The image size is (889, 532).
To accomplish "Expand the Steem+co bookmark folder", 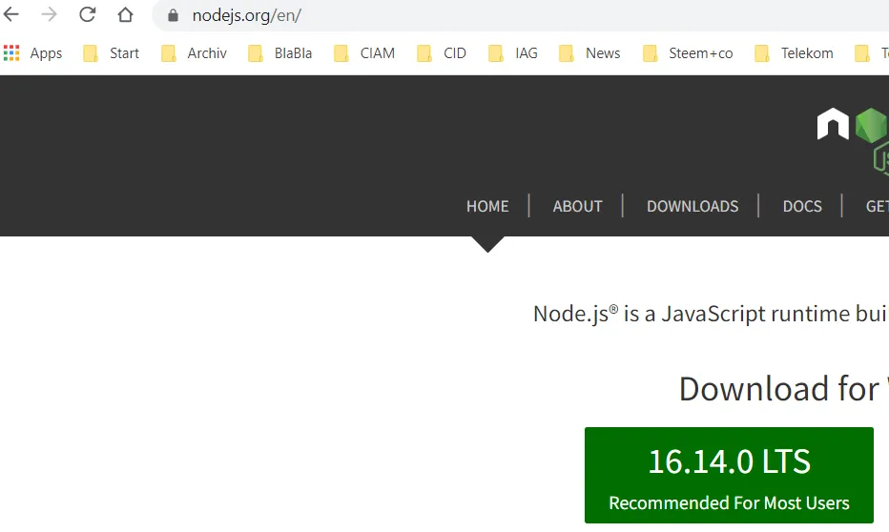I will coord(688,53).
